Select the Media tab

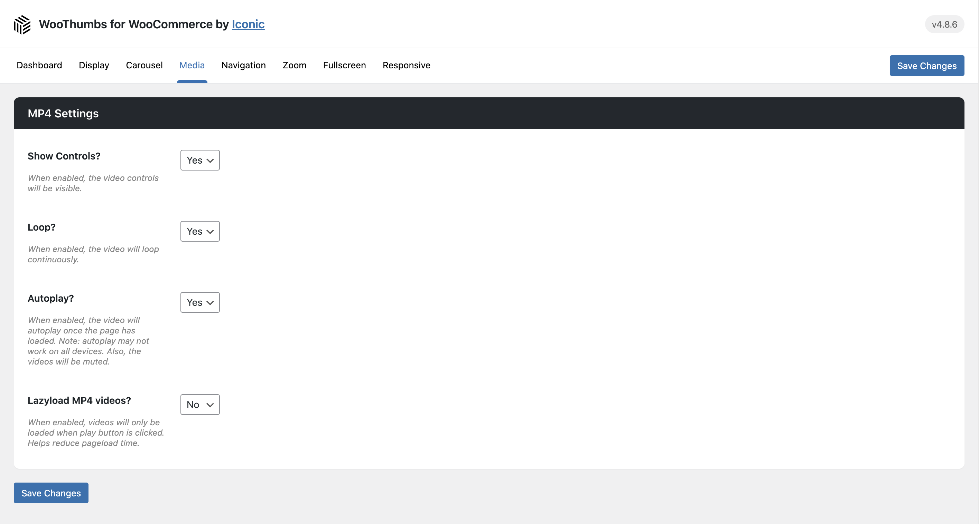tap(192, 65)
